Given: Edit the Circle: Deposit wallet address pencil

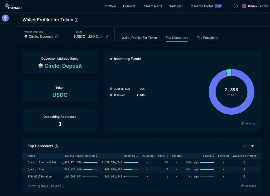Looking at the screenshot, I should pos(56,36).
